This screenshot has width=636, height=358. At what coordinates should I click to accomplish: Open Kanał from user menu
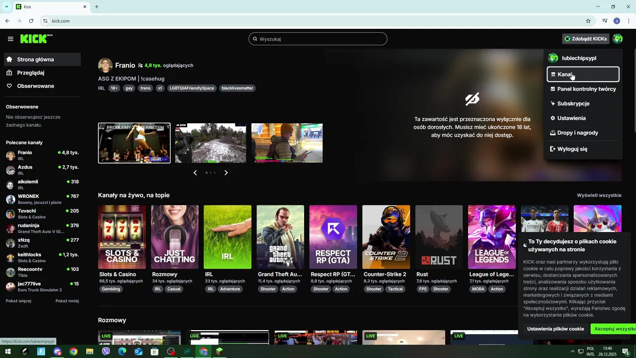tap(583, 74)
